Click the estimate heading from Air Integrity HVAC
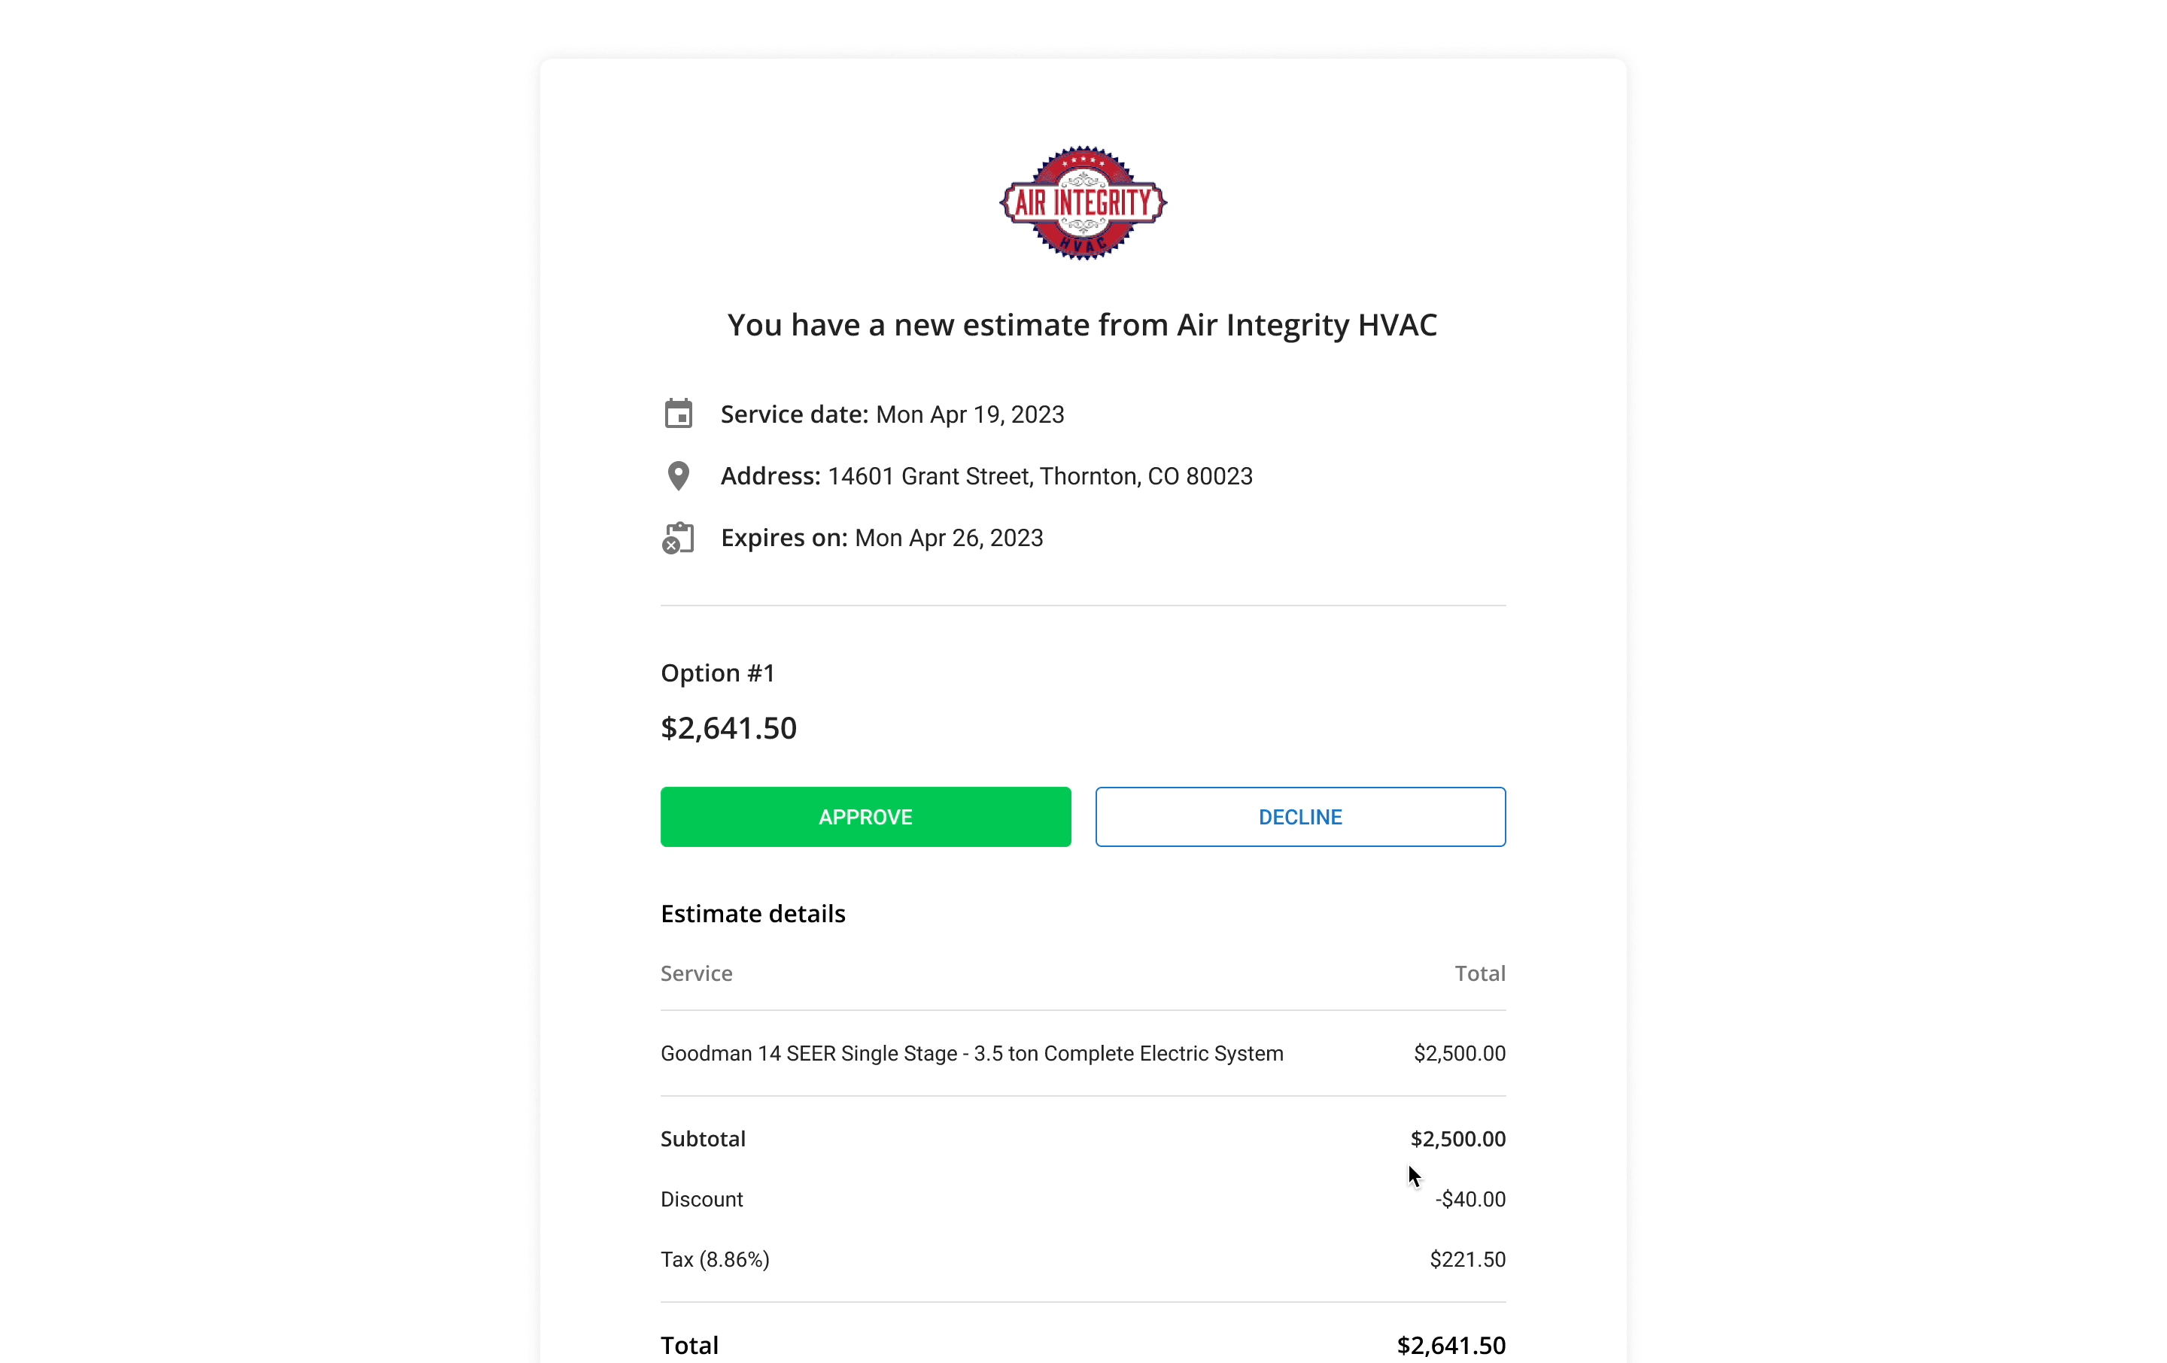This screenshot has width=2167, height=1363. [x=1083, y=325]
